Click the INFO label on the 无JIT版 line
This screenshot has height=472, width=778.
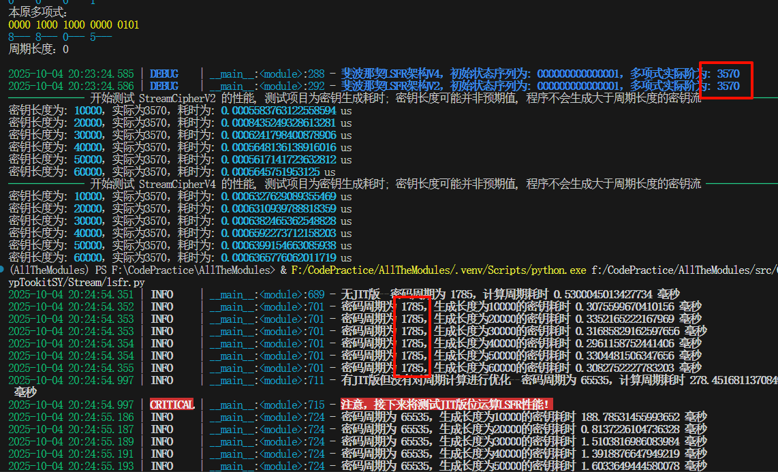click(x=161, y=294)
